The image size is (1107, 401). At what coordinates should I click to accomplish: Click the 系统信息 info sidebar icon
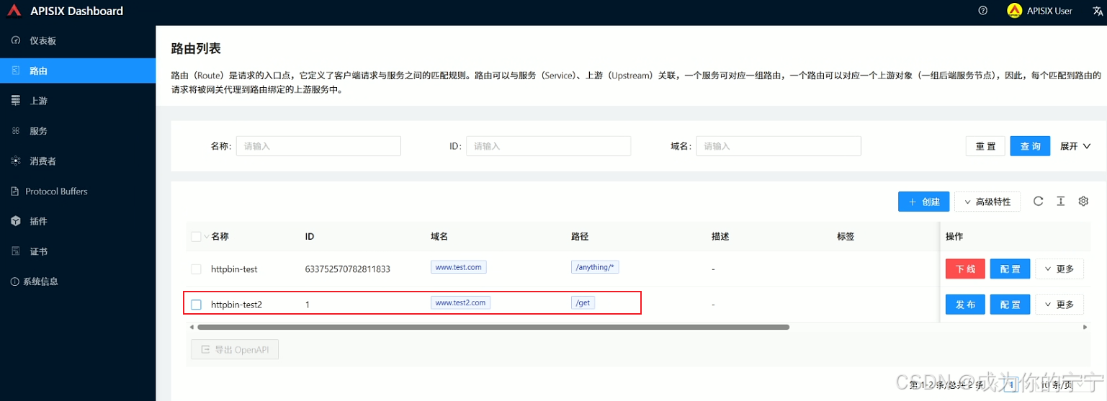15,281
